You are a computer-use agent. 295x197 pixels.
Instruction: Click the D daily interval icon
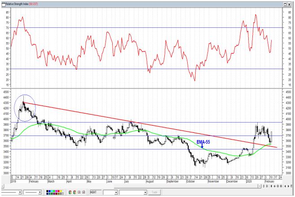pos(267,186)
